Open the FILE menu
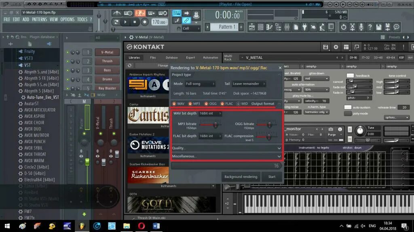 [x=7, y=19]
